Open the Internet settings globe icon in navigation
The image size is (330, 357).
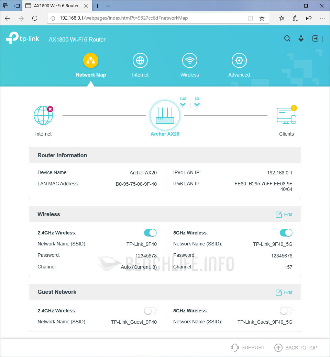click(x=140, y=60)
